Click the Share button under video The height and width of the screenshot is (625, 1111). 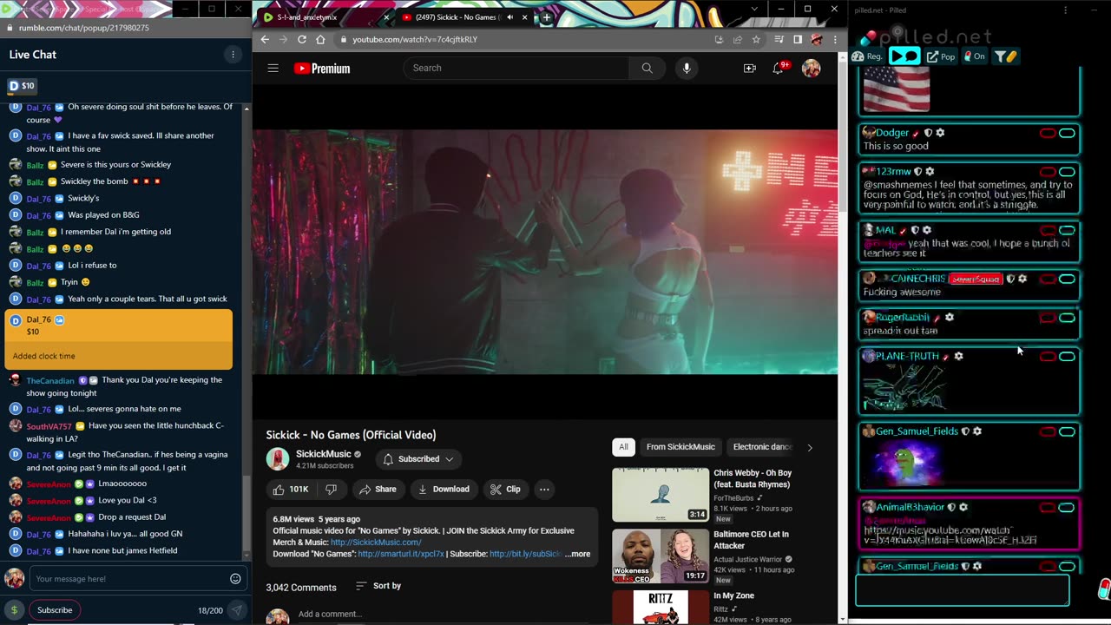[378, 490]
